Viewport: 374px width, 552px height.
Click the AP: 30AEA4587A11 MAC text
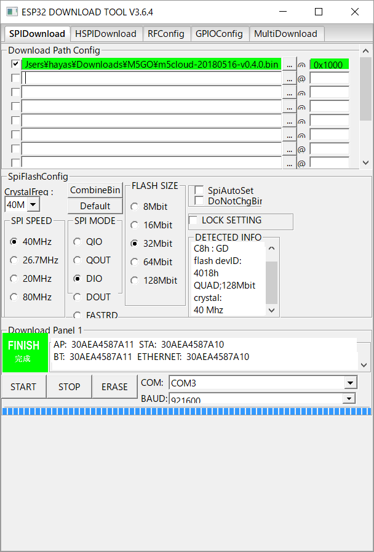[x=94, y=345]
